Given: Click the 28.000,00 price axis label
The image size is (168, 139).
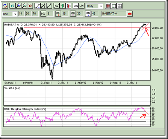Looking at the screenshot, I should (157, 28).
